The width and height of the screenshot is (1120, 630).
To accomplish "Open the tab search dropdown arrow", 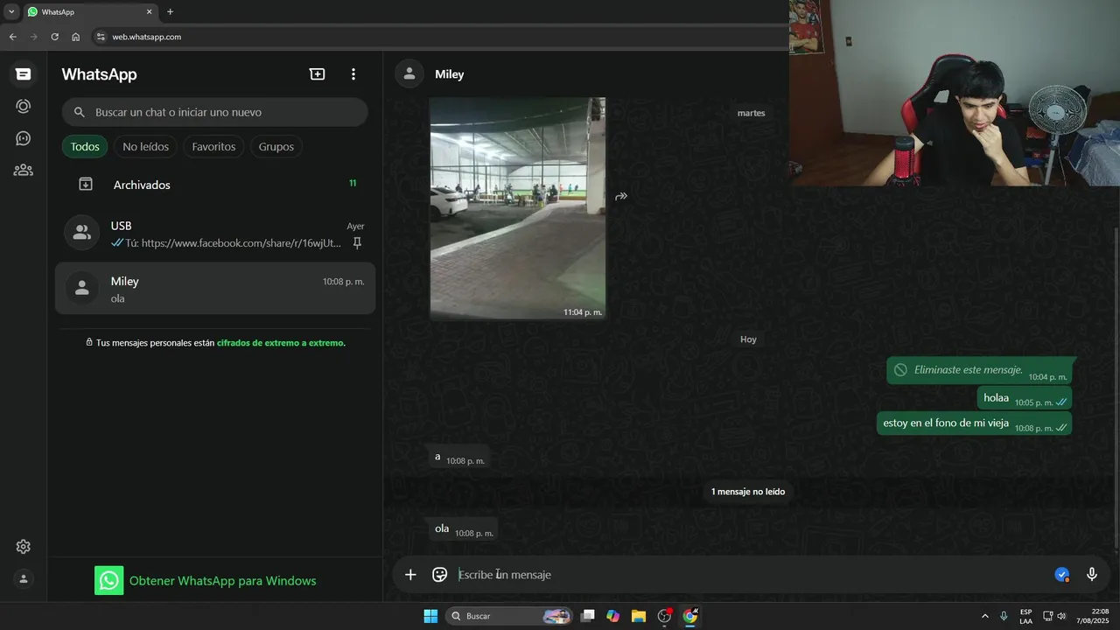I will pos(11,12).
